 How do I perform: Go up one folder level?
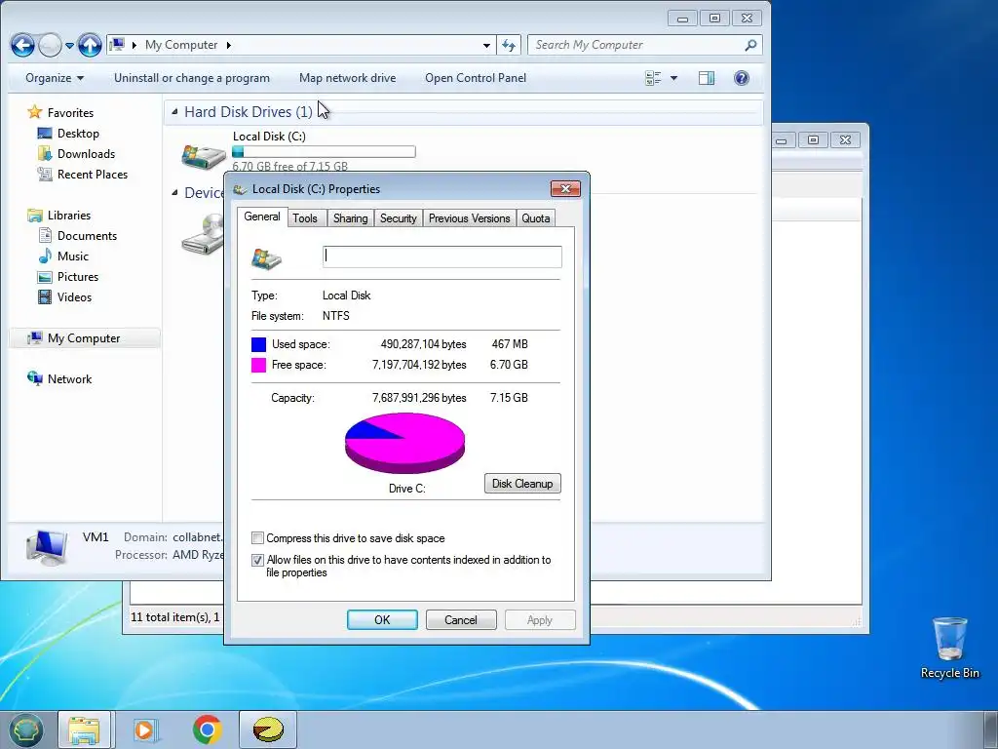point(90,45)
